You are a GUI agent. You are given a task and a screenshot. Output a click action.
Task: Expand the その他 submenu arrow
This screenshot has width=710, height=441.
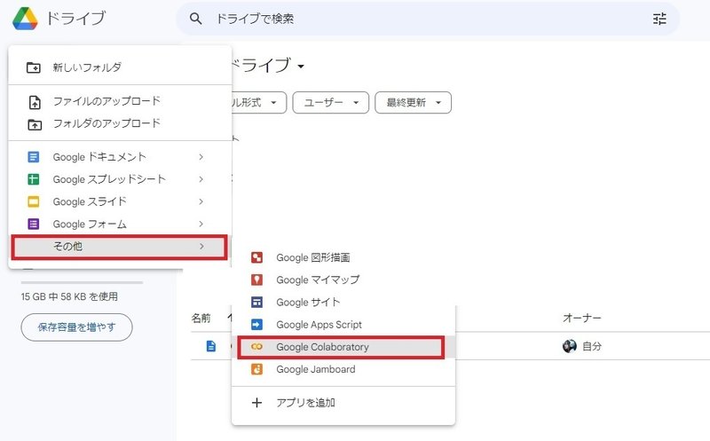[x=201, y=247]
